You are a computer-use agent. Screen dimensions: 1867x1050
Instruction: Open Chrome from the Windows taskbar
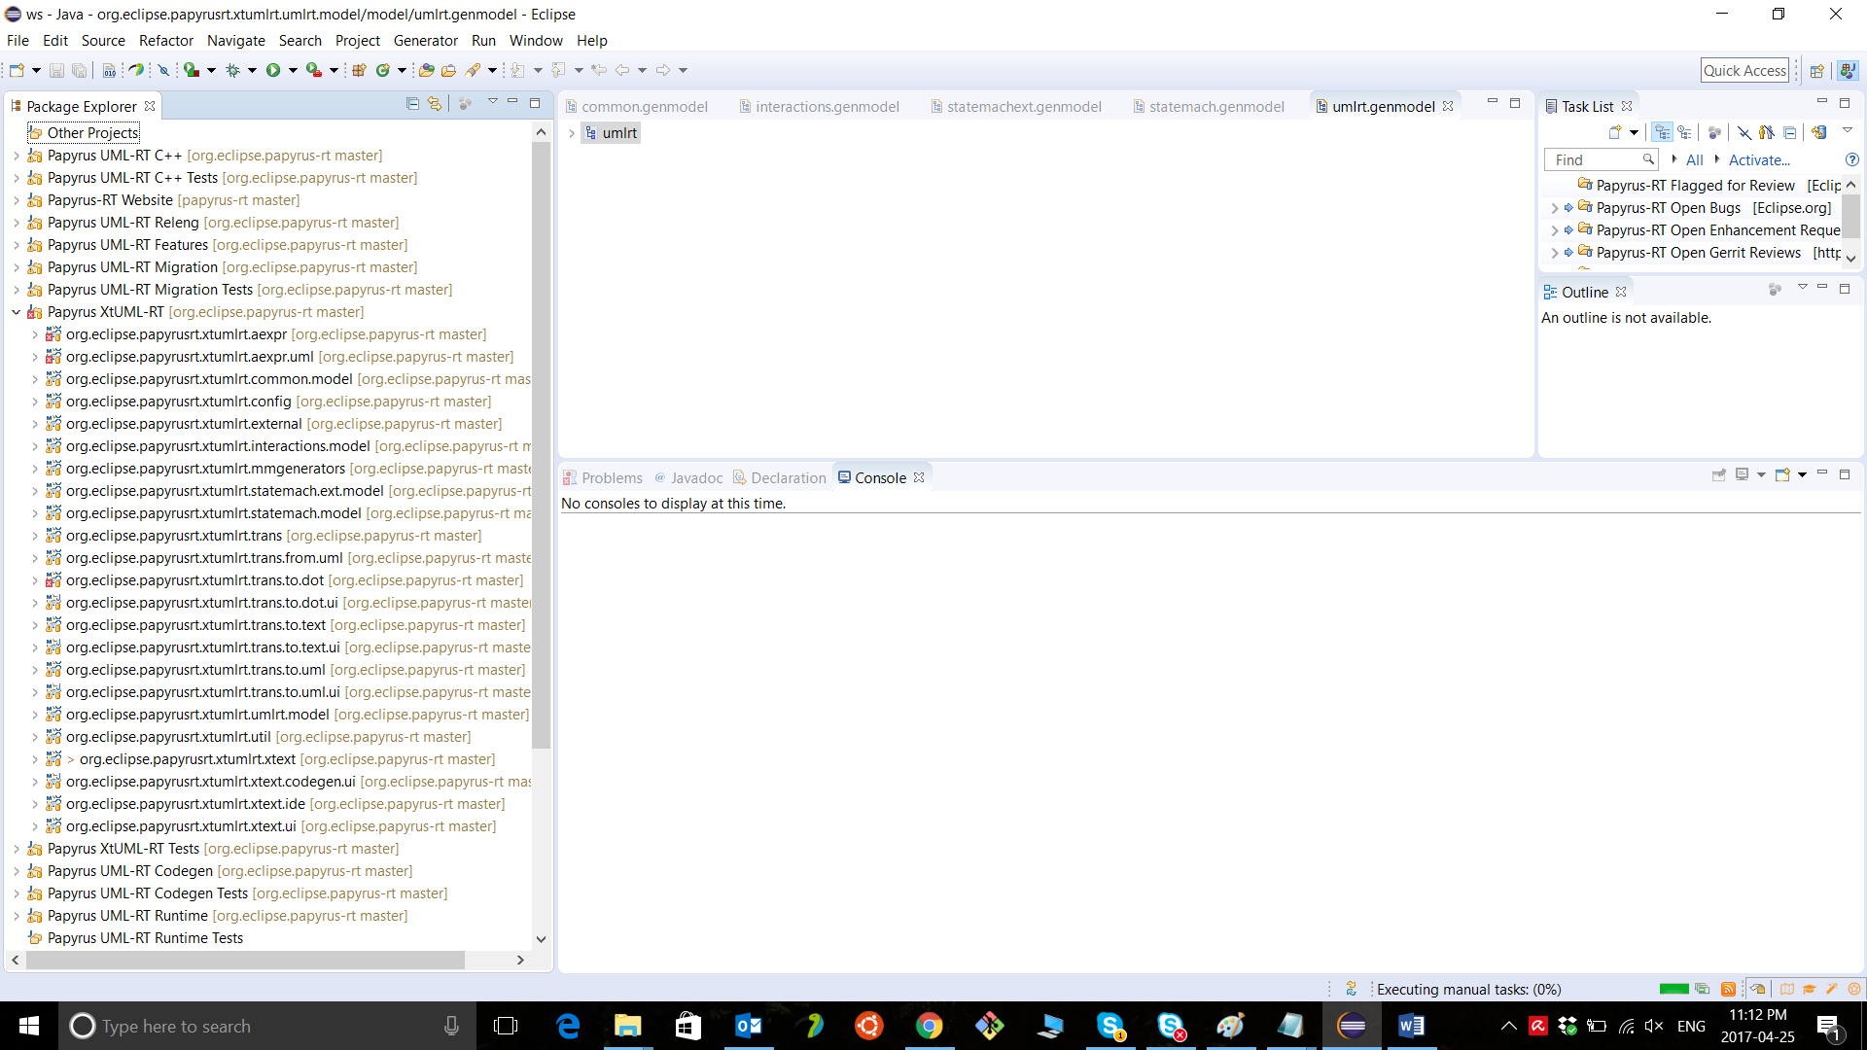click(x=929, y=1026)
